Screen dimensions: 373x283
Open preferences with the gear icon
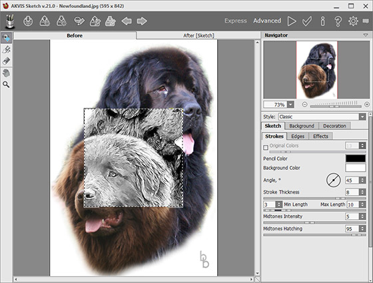click(353, 21)
